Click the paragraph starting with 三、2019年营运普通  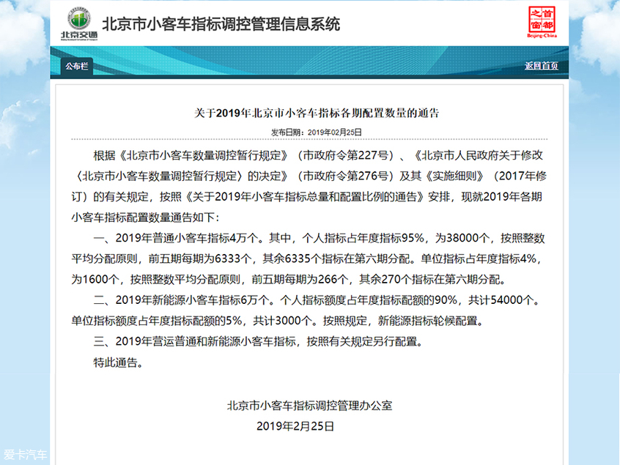tap(258, 341)
